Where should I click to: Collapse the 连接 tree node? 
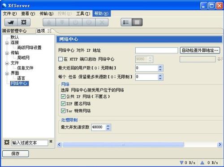(x=7, y=43)
